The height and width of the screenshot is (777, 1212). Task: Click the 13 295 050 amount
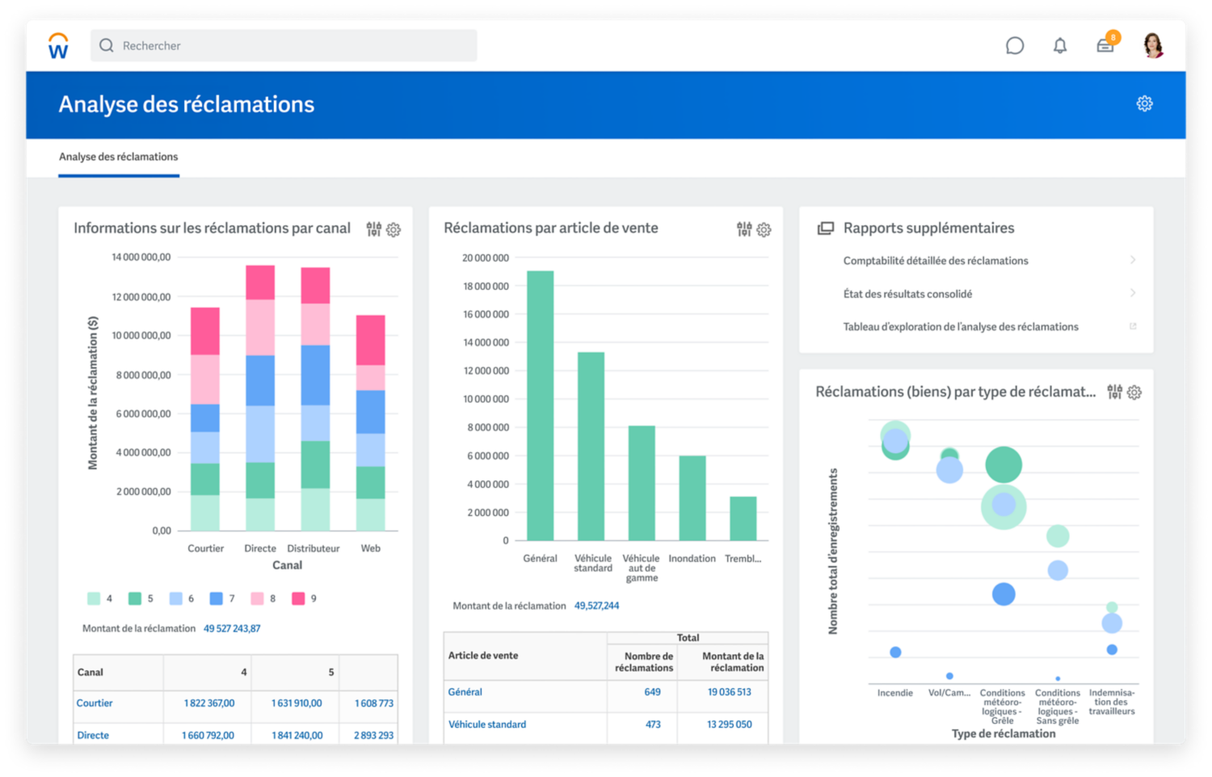(729, 724)
